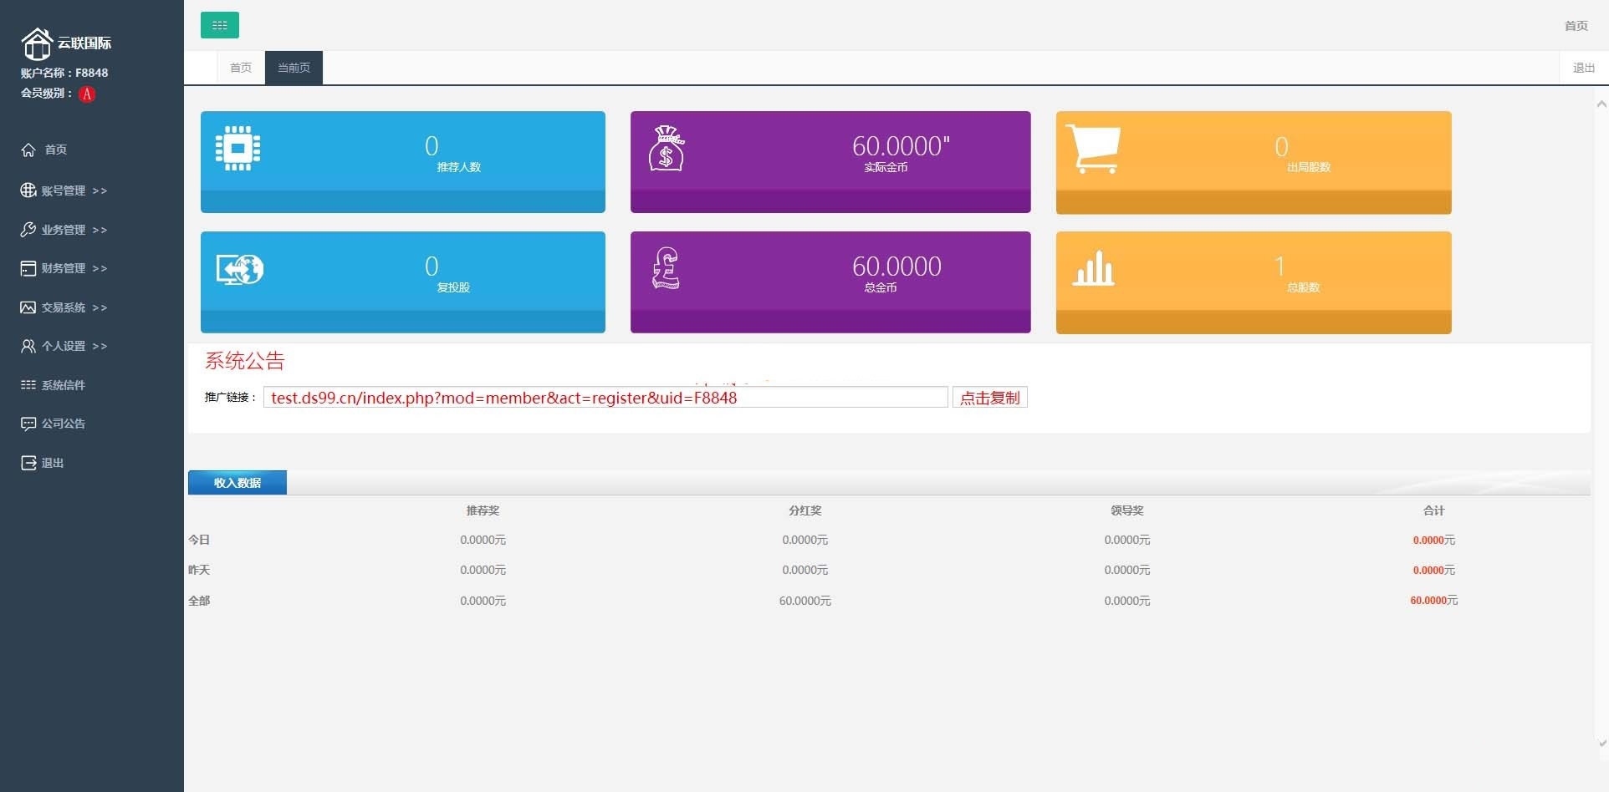Click the chip icon on 推荐人数 card
The image size is (1609, 792).
238,149
